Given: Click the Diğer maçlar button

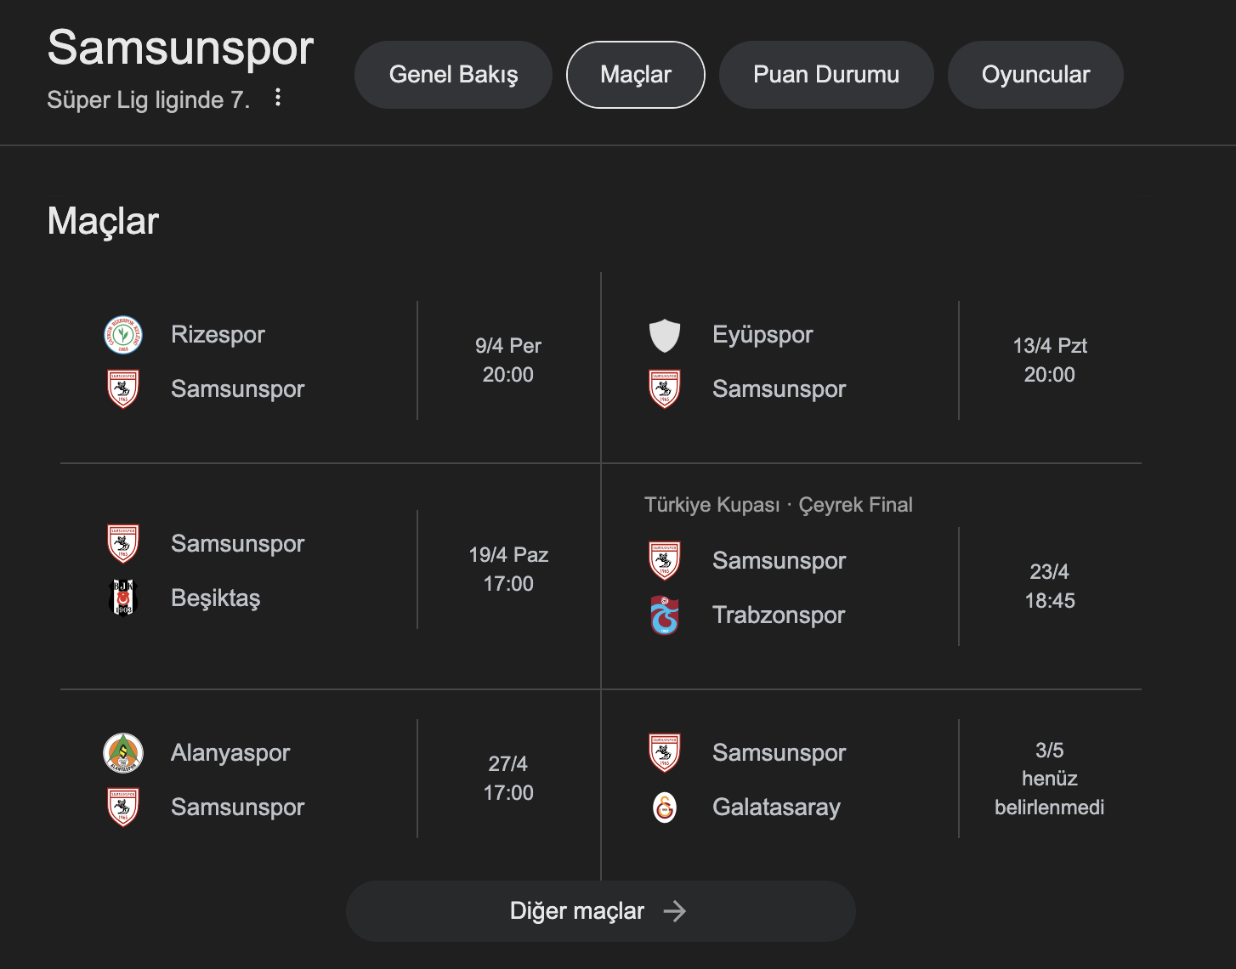Looking at the screenshot, I should [600, 910].
